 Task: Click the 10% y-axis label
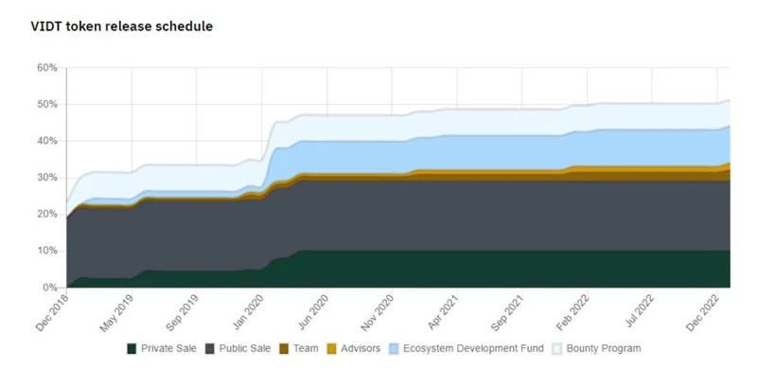pyautogui.click(x=46, y=251)
